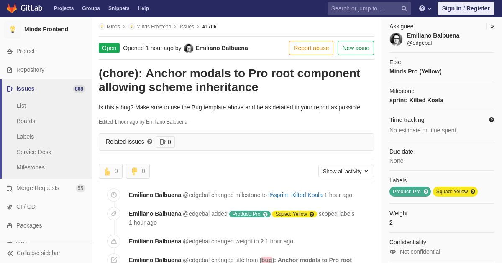
Task: Give a thumbs up reaction
Action: (110, 171)
